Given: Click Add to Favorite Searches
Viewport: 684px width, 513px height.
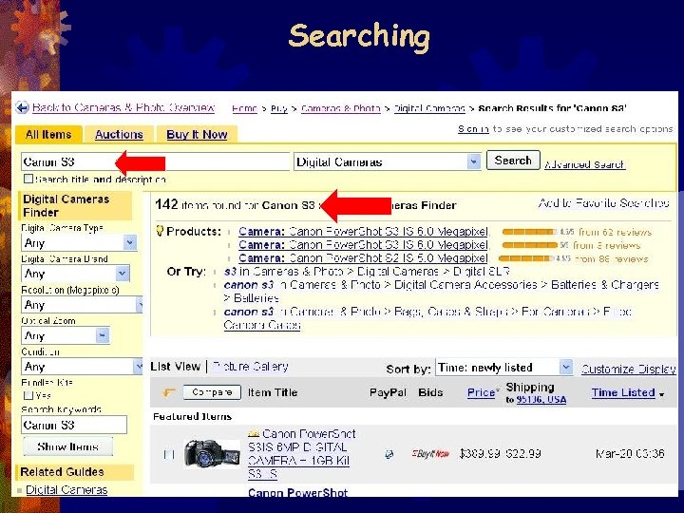Looking at the screenshot, I should tap(604, 203).
